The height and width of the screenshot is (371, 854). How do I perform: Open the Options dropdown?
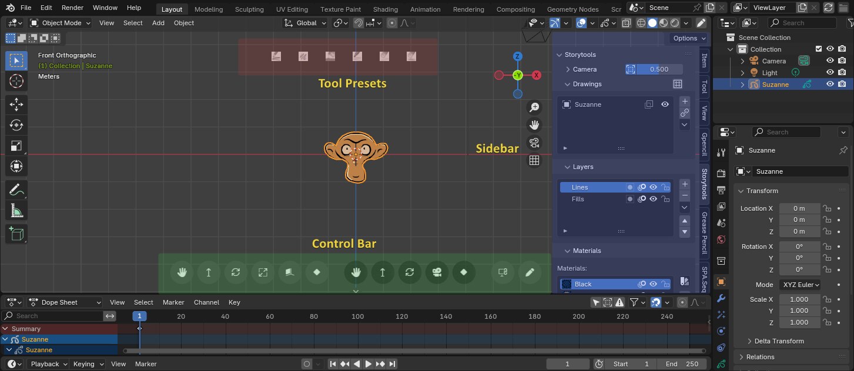click(688, 38)
